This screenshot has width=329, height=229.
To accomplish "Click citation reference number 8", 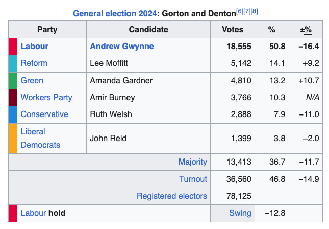I will pos(254,11).
